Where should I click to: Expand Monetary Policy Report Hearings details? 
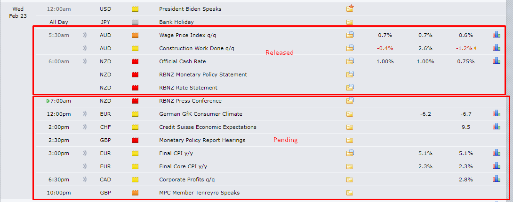click(x=350, y=140)
